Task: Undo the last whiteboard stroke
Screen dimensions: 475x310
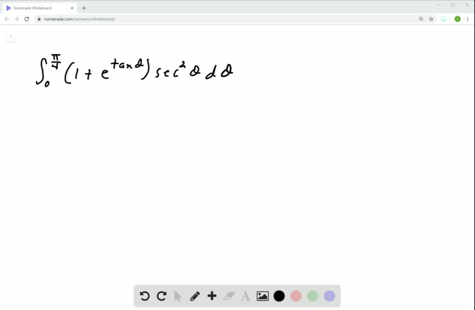Action: pos(145,296)
